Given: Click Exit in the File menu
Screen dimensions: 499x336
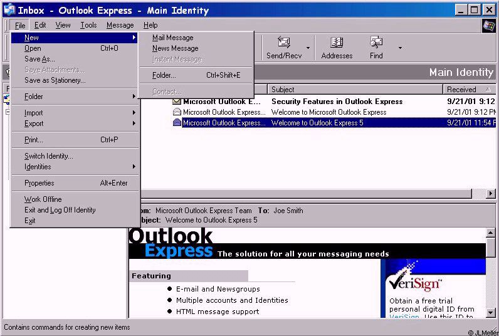Looking at the screenshot, I should click(75, 221).
